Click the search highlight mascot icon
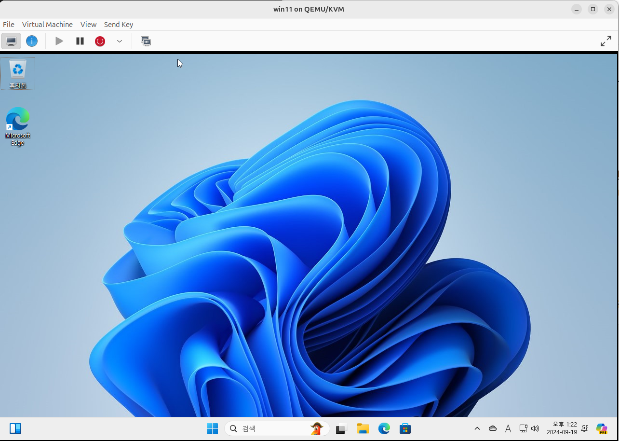 (316, 428)
